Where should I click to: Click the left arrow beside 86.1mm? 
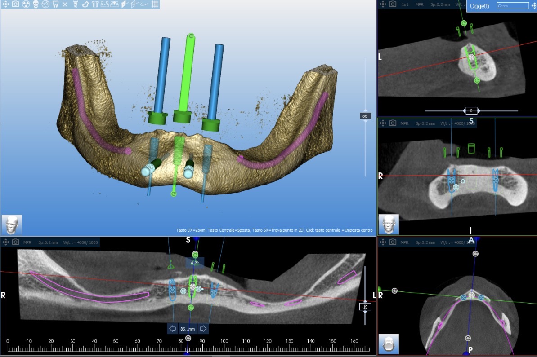tap(173, 329)
